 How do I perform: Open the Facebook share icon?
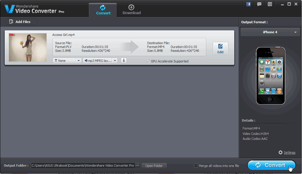tap(248, 4)
